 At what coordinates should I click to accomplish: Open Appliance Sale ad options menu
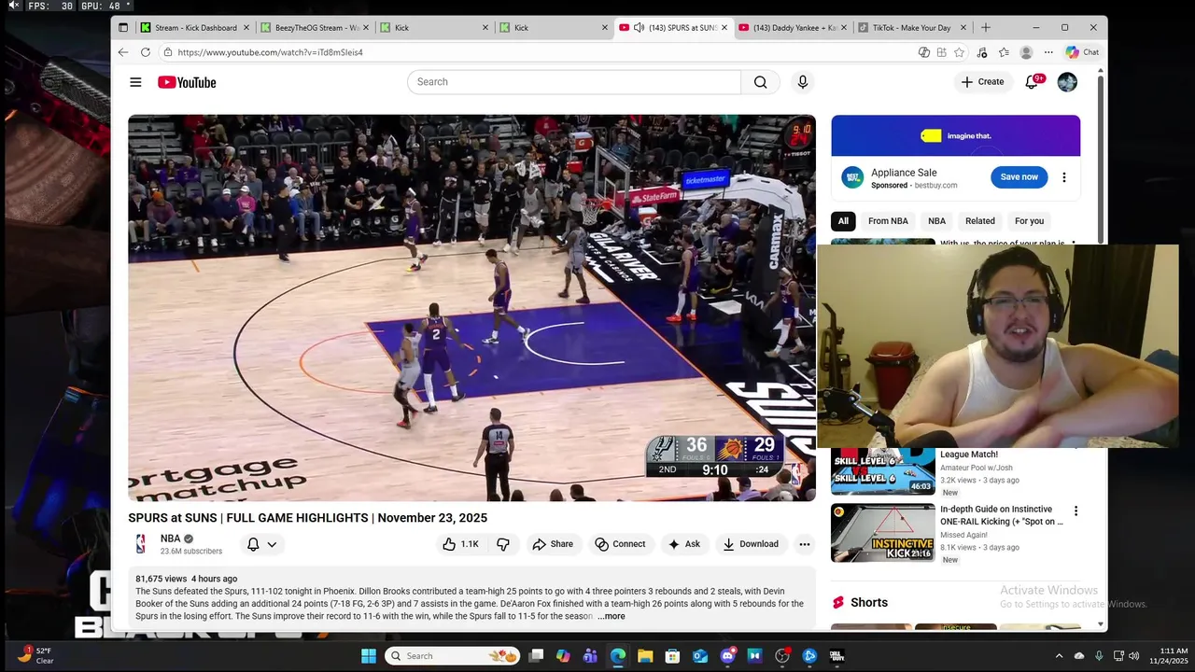point(1063,177)
